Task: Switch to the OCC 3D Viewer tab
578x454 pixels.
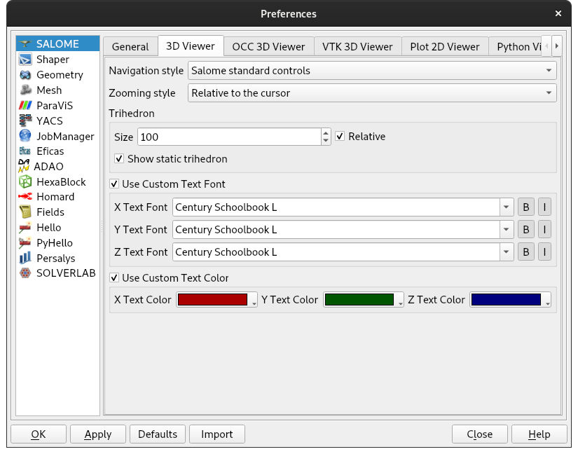Action: (x=268, y=47)
